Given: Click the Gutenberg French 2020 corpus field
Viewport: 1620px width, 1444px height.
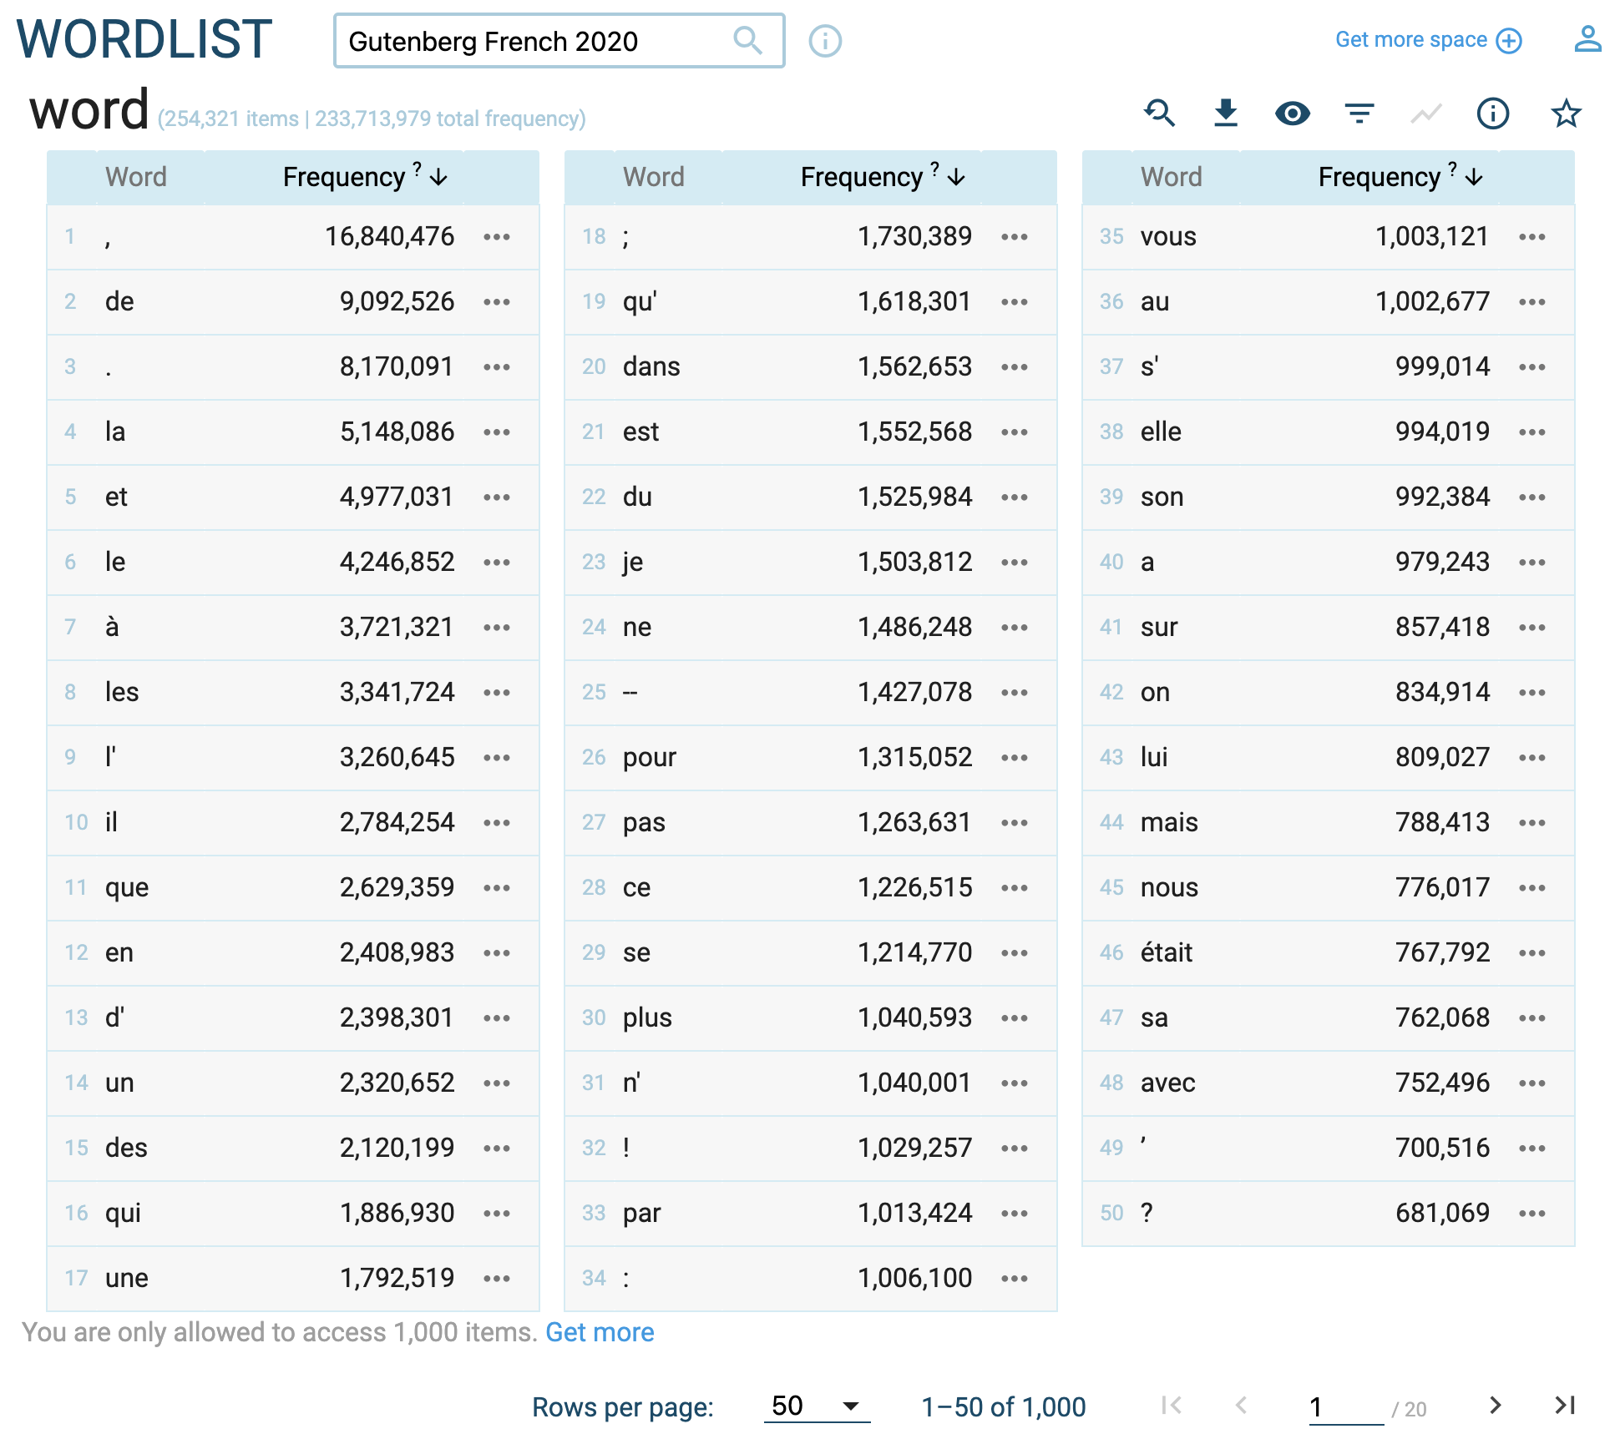Looking at the screenshot, I should click(559, 40).
